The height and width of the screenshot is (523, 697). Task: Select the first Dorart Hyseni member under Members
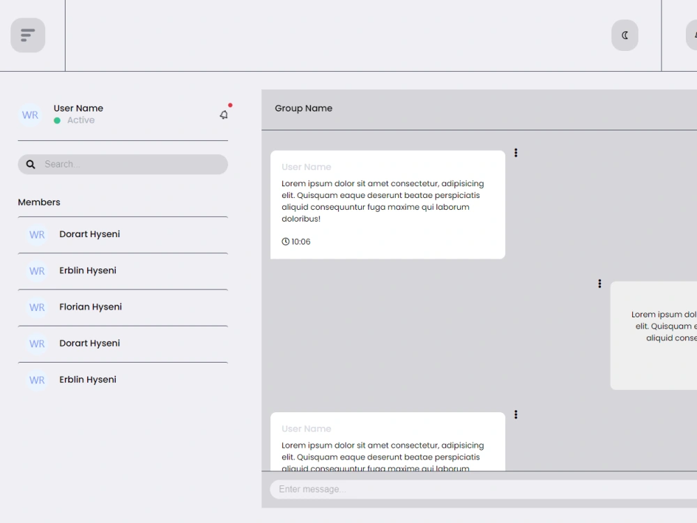123,234
